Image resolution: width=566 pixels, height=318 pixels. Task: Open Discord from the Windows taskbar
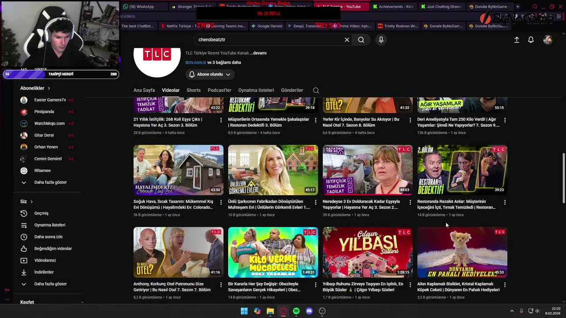309,311
